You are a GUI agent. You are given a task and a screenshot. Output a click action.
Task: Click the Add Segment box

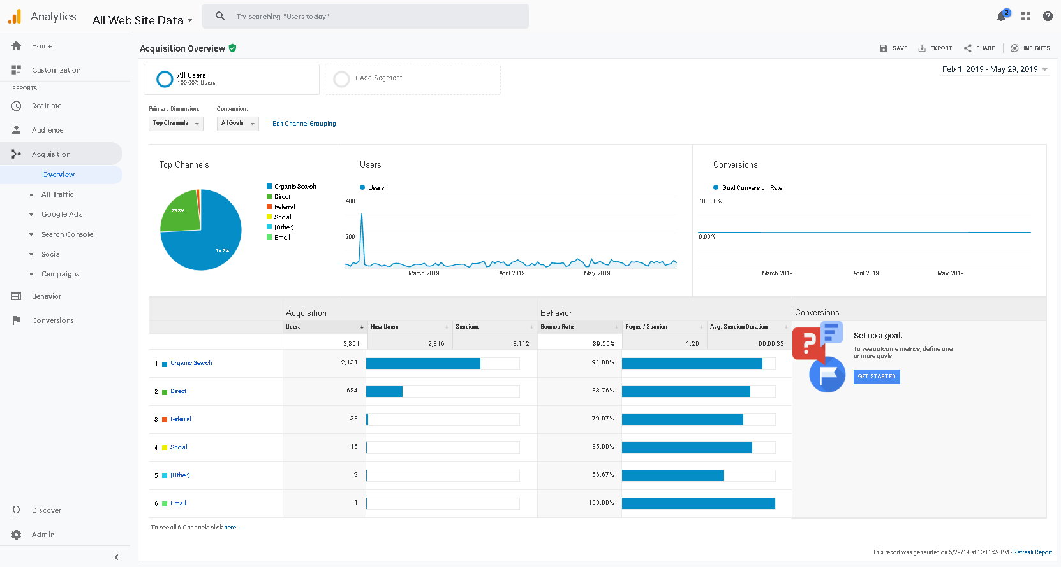pyautogui.click(x=413, y=79)
